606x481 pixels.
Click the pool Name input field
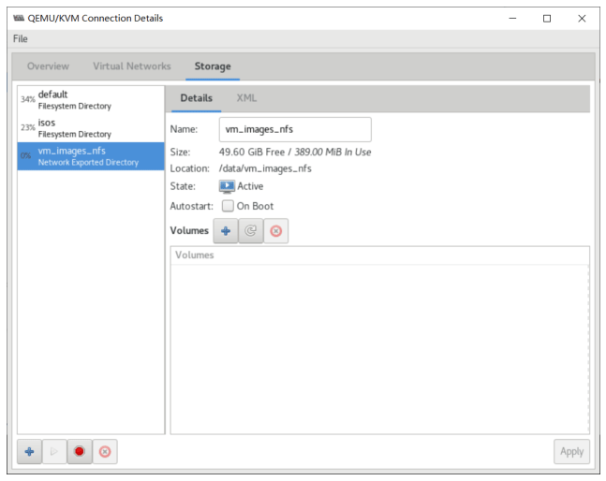295,130
